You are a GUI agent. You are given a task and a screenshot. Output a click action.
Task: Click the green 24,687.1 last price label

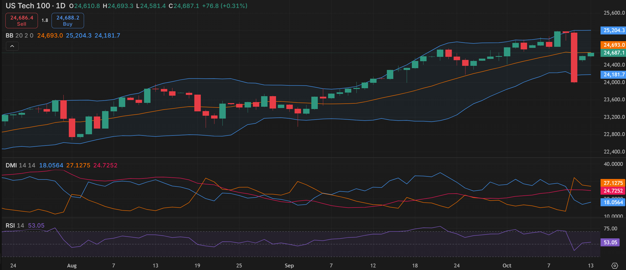pos(614,53)
